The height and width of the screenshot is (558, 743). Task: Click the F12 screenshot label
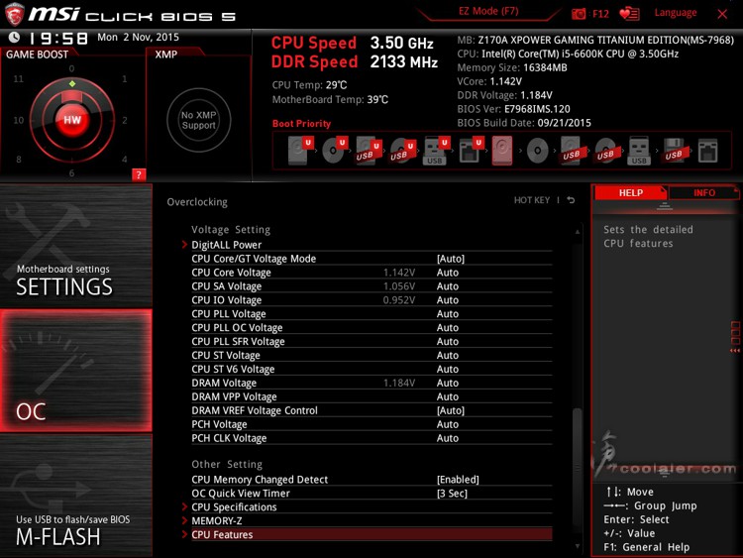click(x=600, y=14)
